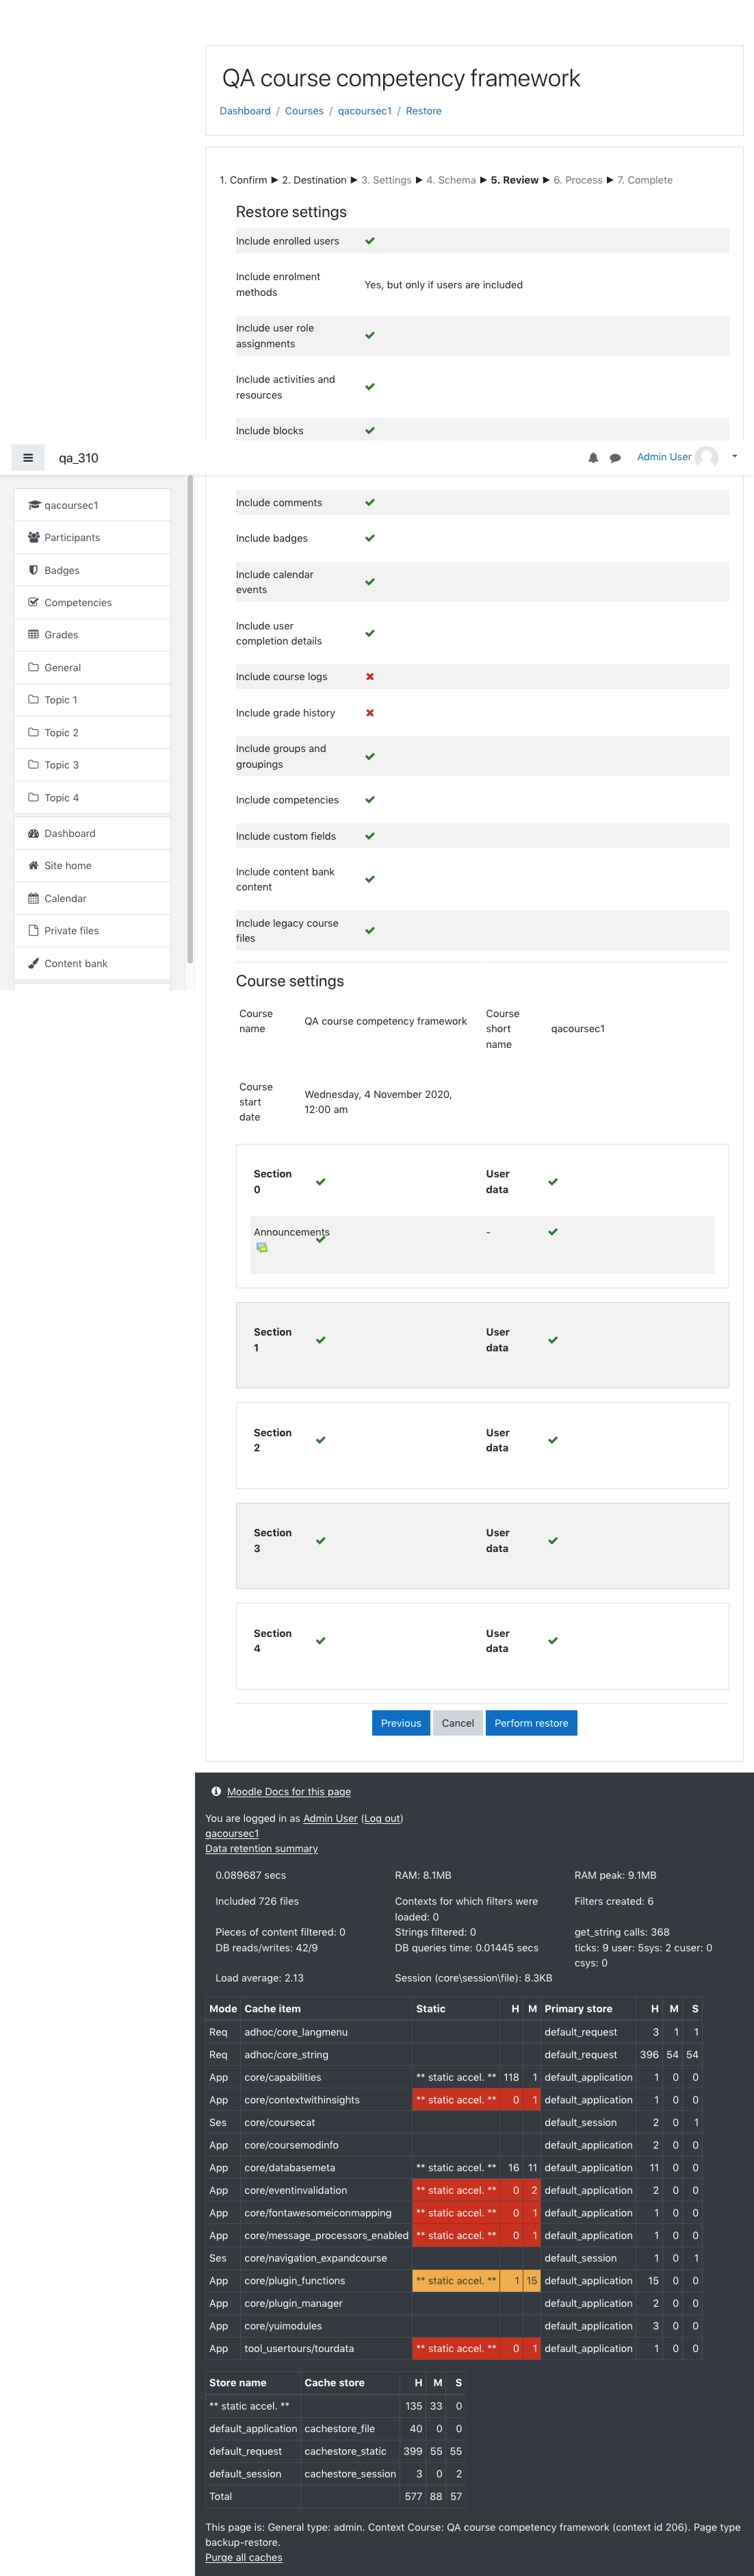Open the notifications bell icon

593,458
